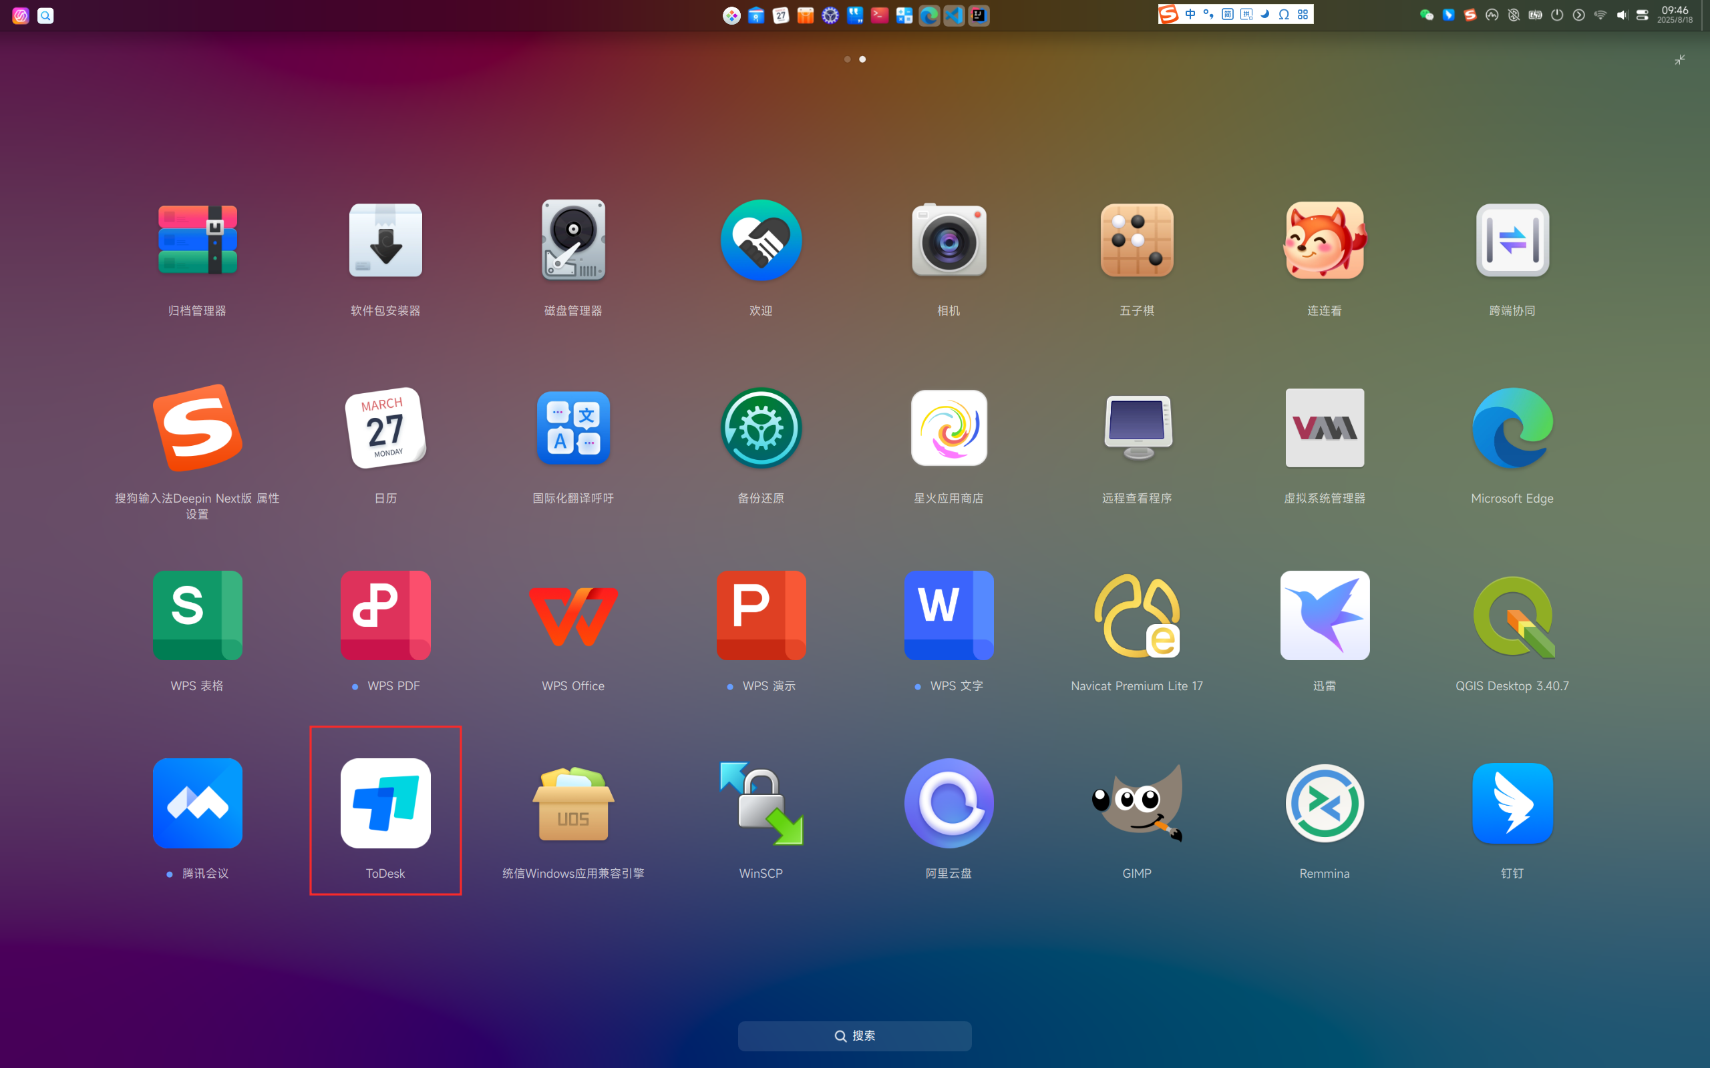1710x1068 pixels.
Task: Launch 归档管理器 archive manager
Action: coord(197,240)
